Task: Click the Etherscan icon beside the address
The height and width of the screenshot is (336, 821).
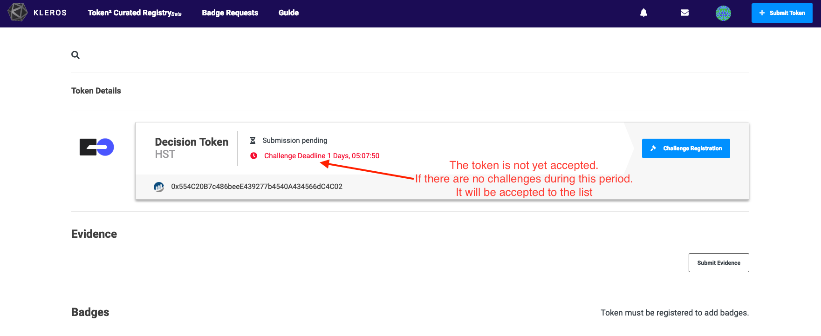Action: (159, 187)
